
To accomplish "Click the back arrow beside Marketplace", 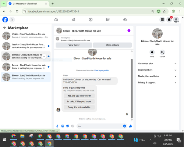I will tap(4, 28).
